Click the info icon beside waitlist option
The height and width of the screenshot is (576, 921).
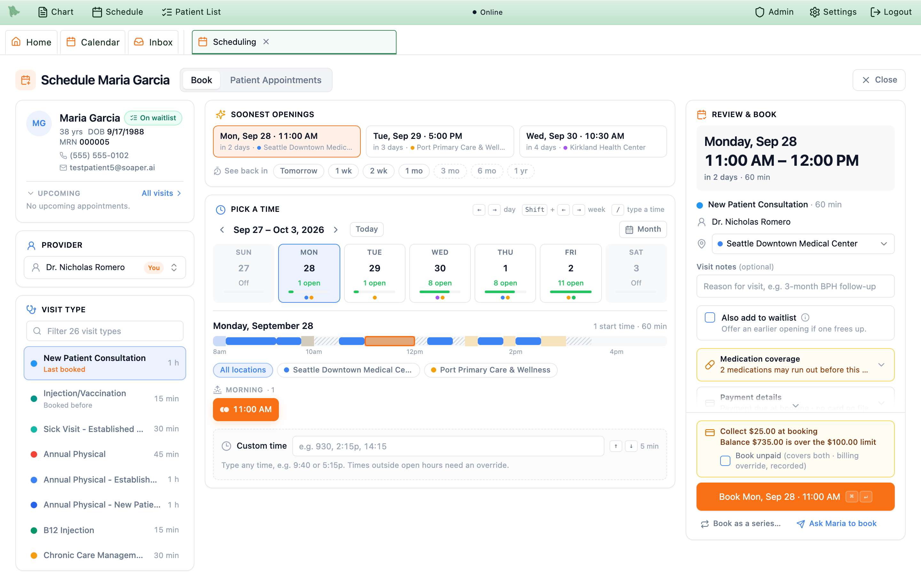pos(805,317)
